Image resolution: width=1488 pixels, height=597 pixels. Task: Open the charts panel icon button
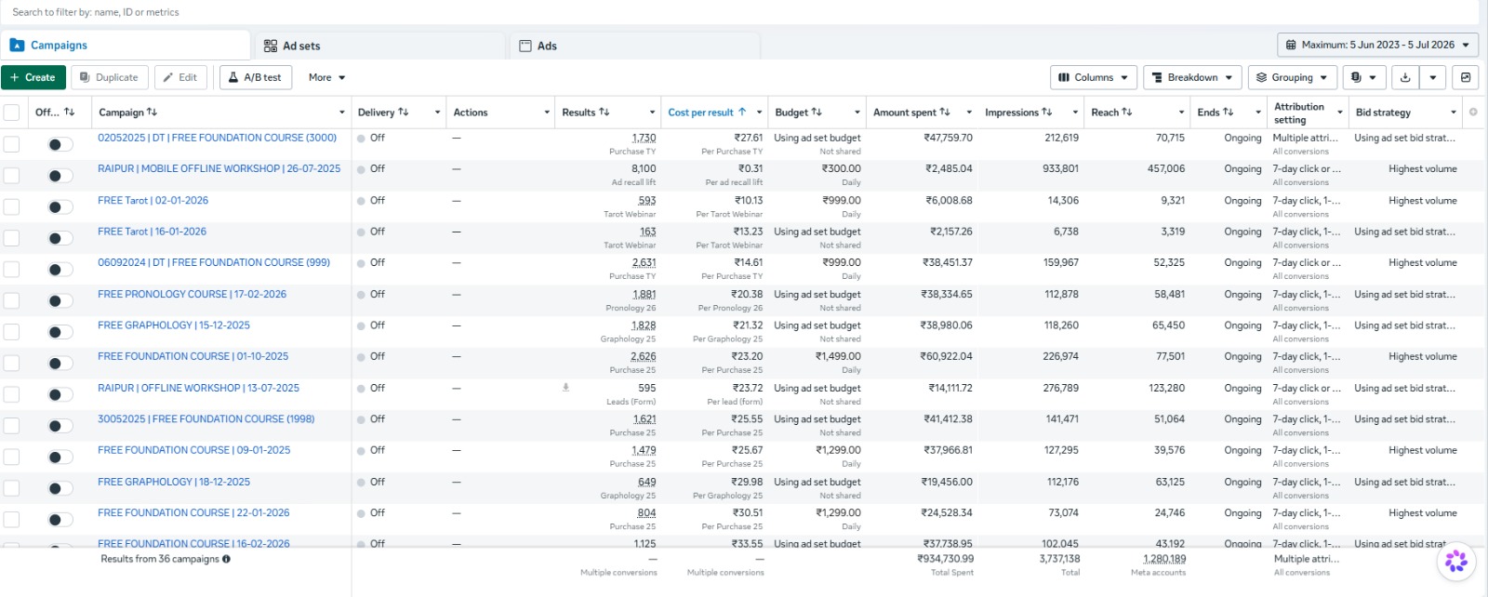click(x=1466, y=77)
